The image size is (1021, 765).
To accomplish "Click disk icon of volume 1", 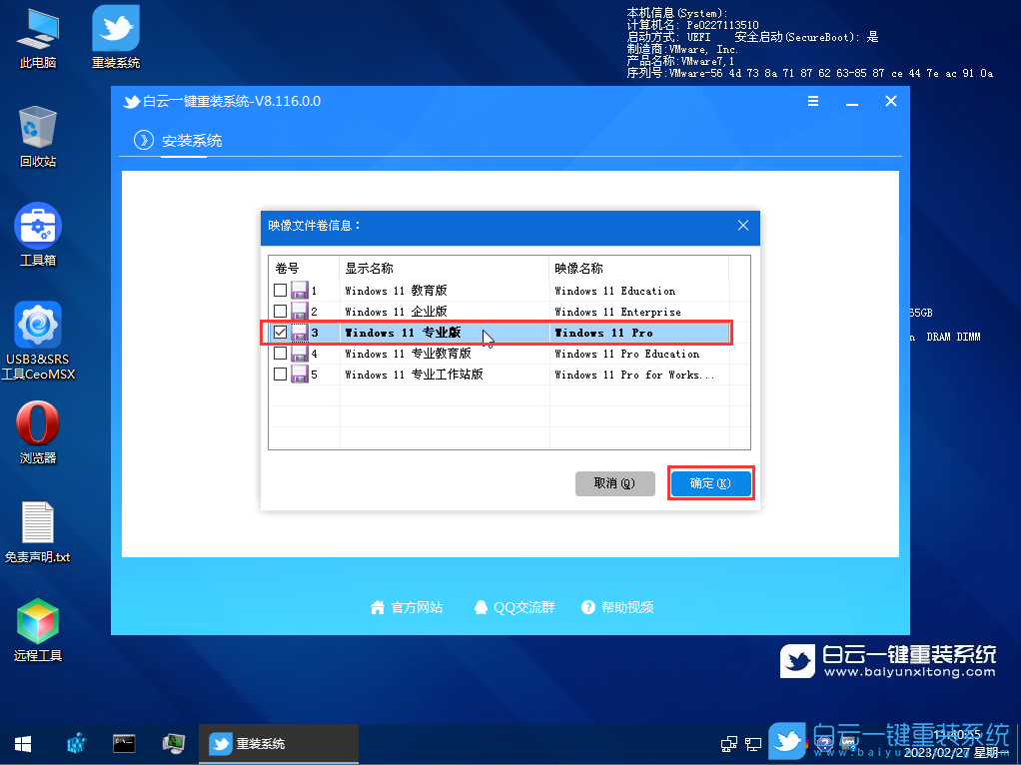I will coord(299,291).
